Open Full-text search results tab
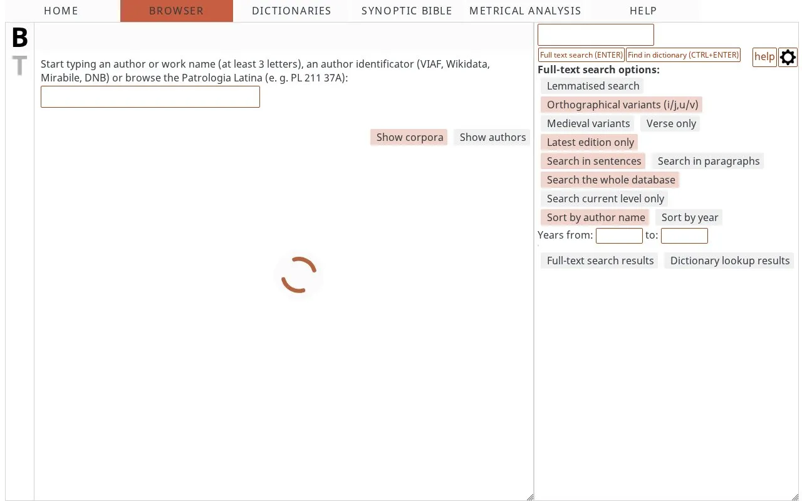The width and height of the screenshot is (802, 501). (x=600, y=261)
